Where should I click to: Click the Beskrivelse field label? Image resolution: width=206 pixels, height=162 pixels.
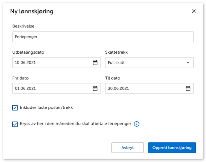tap(23, 26)
